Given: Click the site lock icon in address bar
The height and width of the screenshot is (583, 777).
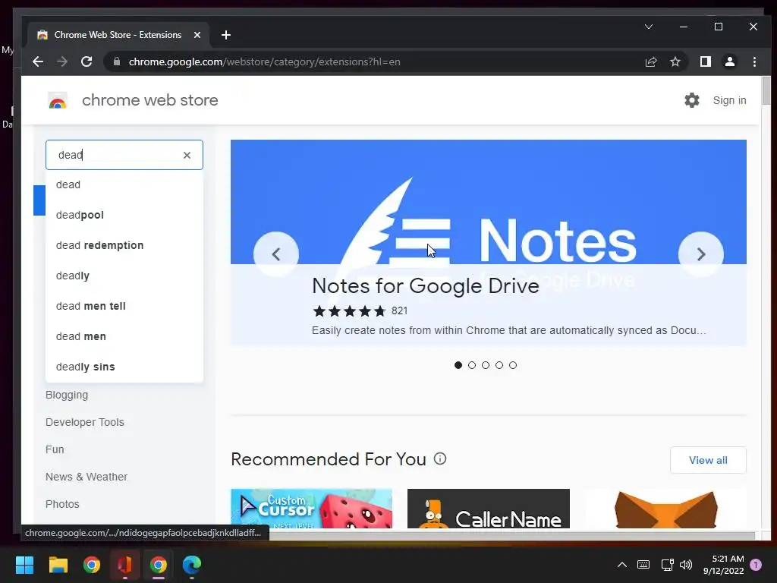Looking at the screenshot, I should tap(117, 62).
